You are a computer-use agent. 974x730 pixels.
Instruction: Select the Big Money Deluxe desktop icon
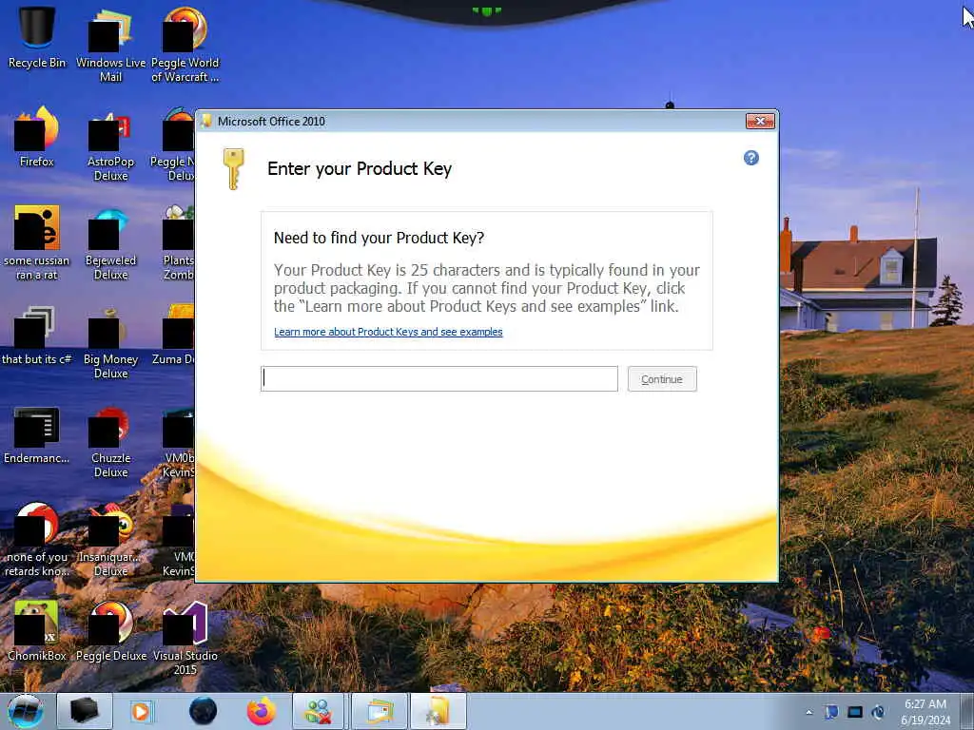pyautogui.click(x=110, y=342)
